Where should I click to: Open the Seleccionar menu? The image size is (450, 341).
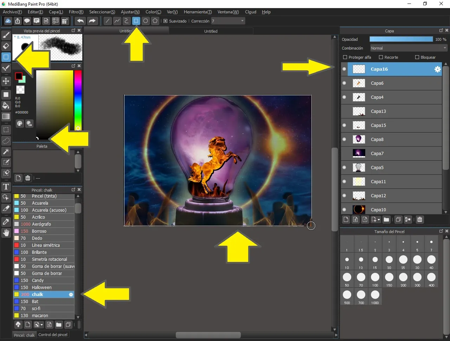pyautogui.click(x=102, y=12)
